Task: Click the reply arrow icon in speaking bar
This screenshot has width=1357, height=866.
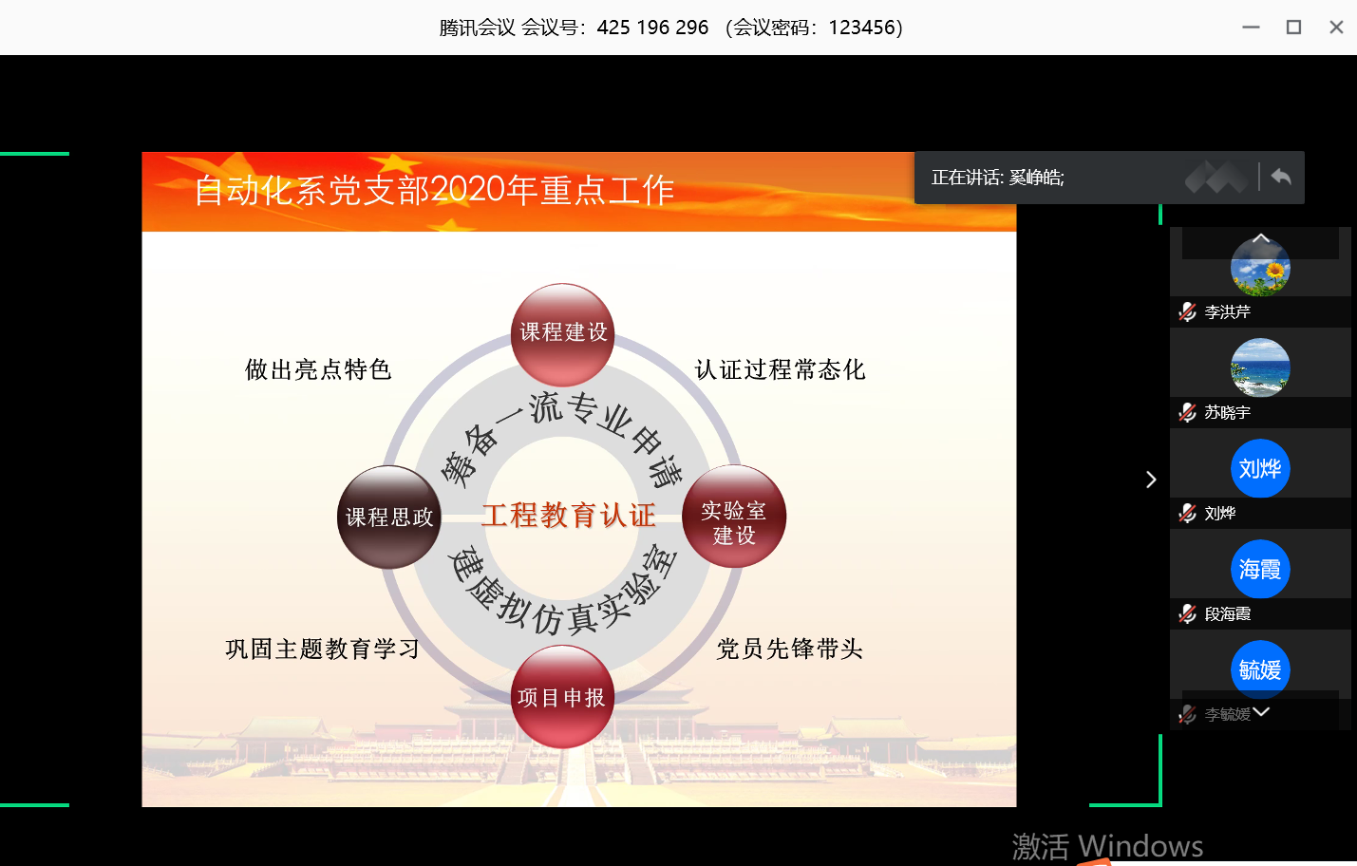Action: 1281,177
